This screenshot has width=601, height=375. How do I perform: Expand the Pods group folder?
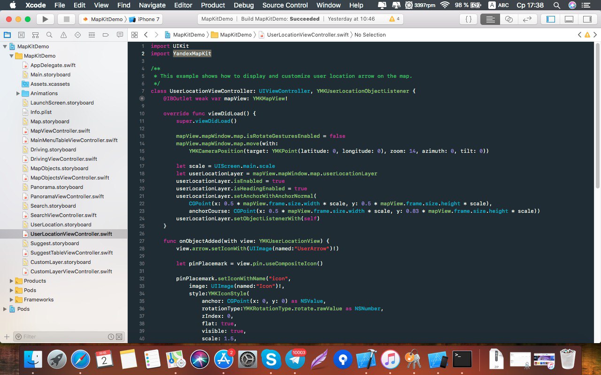point(12,290)
